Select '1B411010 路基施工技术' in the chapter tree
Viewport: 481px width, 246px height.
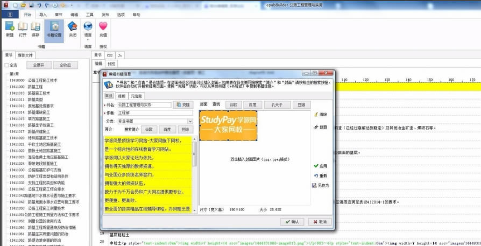pyautogui.click(x=30, y=93)
